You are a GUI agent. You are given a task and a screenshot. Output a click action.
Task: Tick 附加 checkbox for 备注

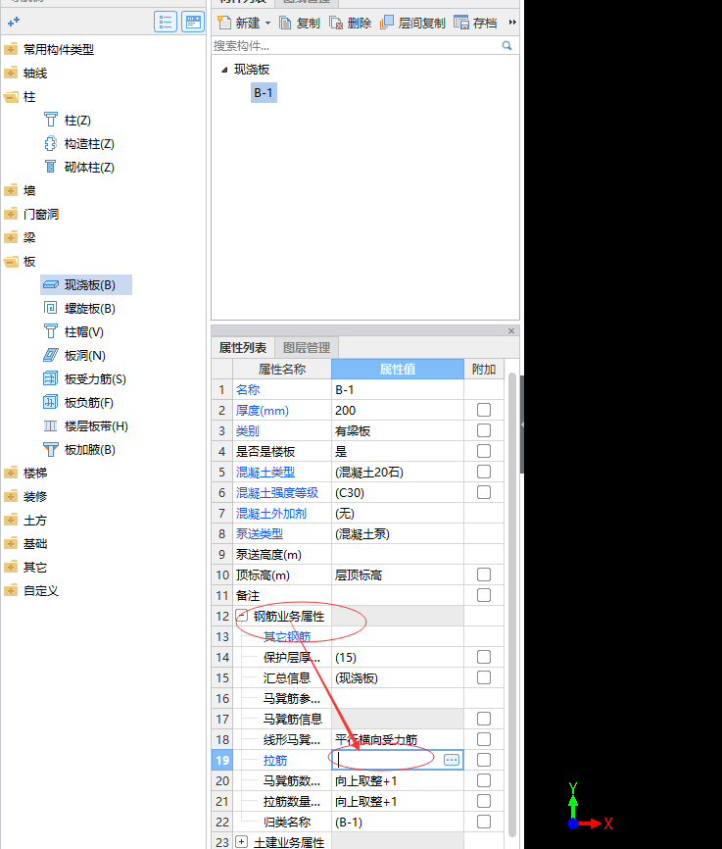click(484, 595)
